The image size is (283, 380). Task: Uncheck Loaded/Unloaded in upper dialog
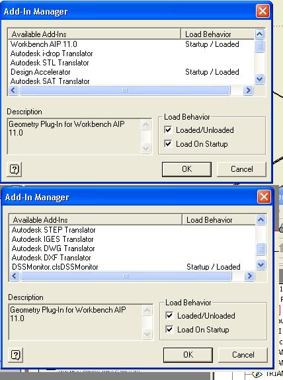tap(168, 130)
